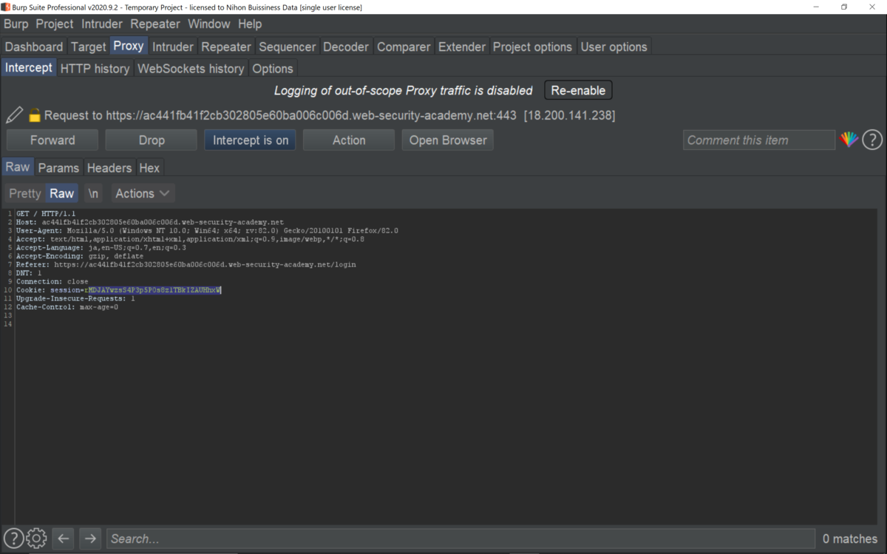Open the Sequencer tab
The image size is (887, 554).
click(x=288, y=47)
